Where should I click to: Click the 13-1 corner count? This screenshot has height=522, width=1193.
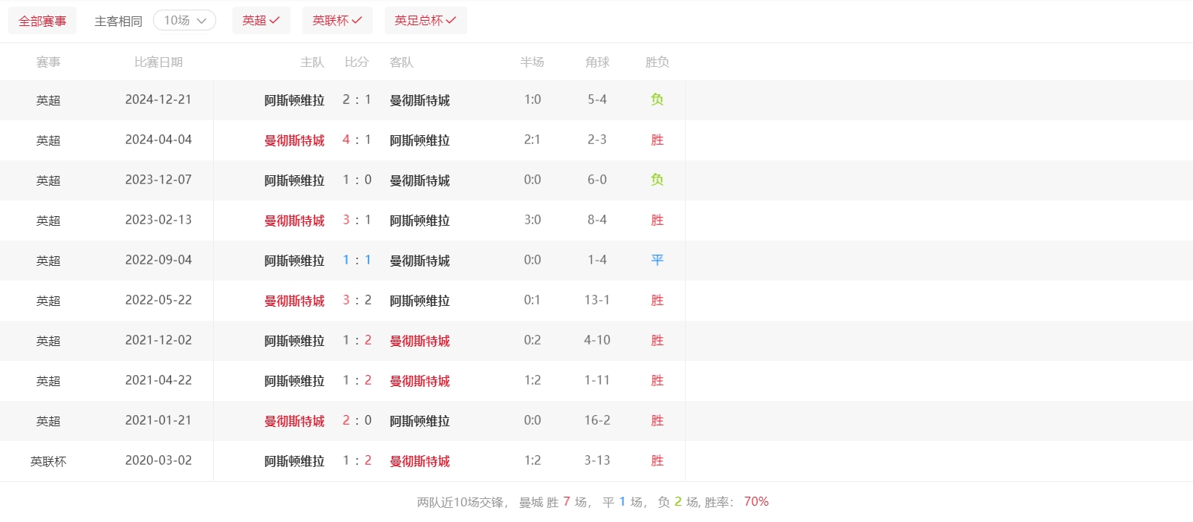(x=596, y=300)
